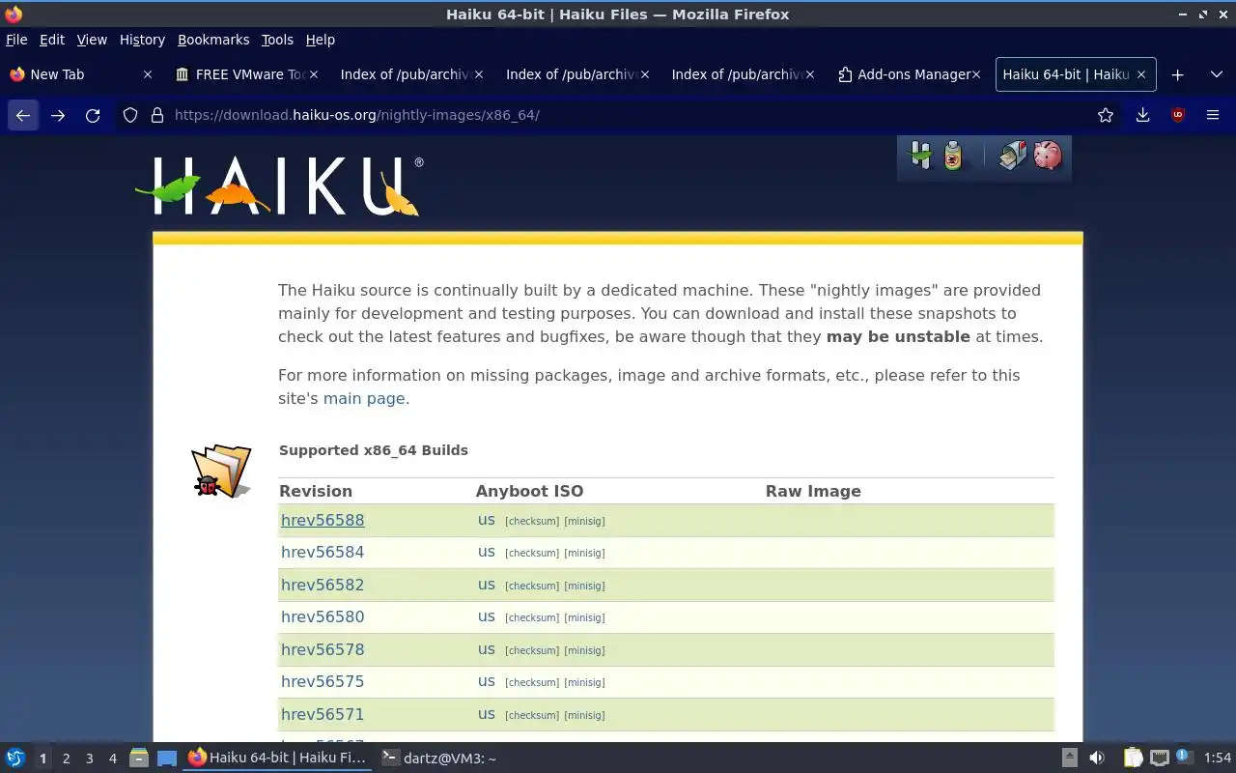Download the 'us' ISO for hrev56588
1236x773 pixels.
(487, 520)
